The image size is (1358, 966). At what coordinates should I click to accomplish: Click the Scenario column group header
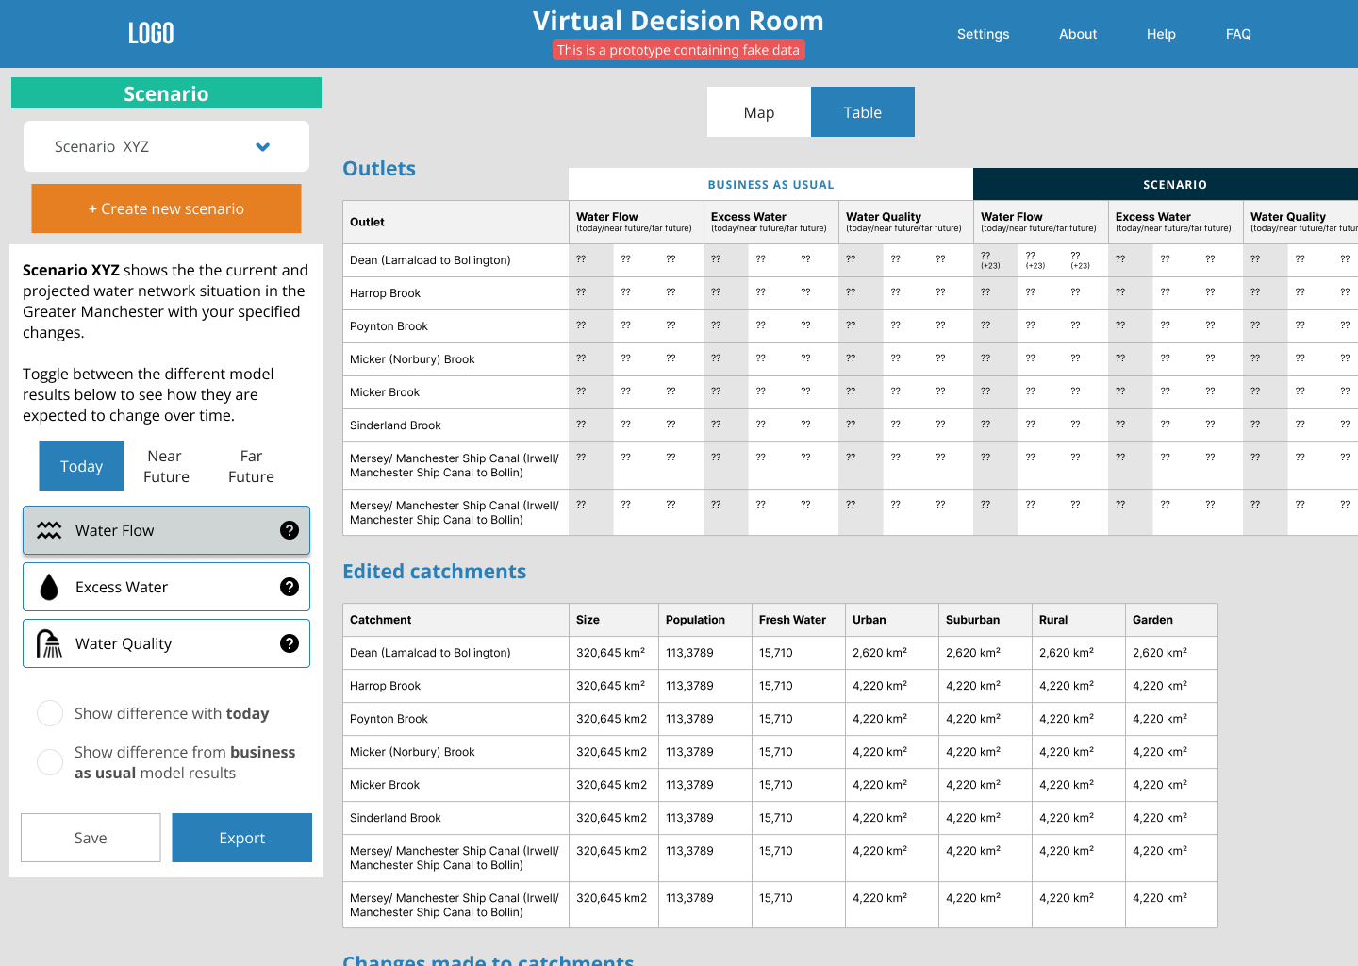[x=1166, y=184]
